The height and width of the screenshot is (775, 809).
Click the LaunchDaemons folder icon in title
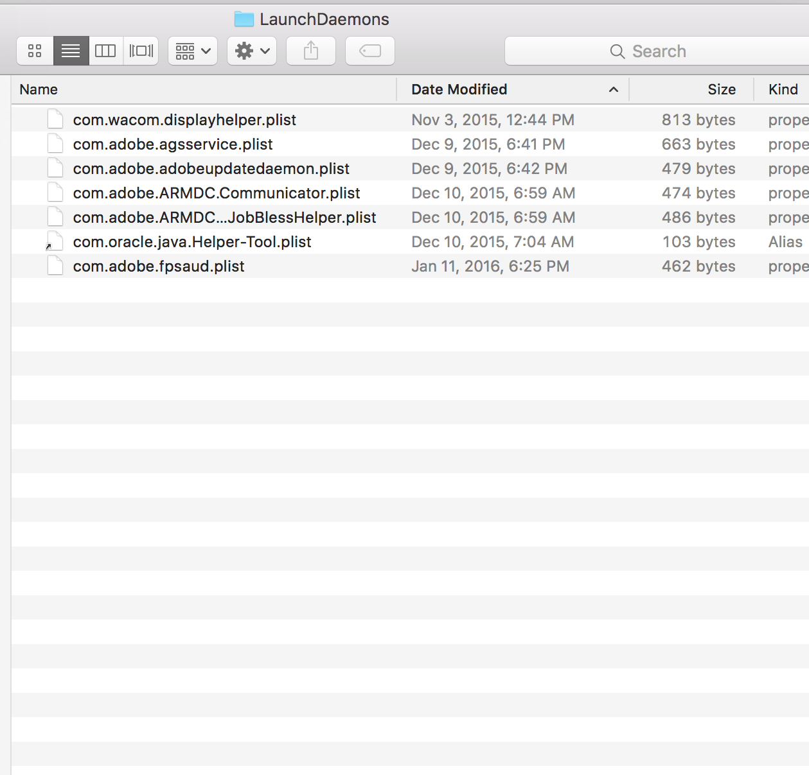click(x=244, y=19)
